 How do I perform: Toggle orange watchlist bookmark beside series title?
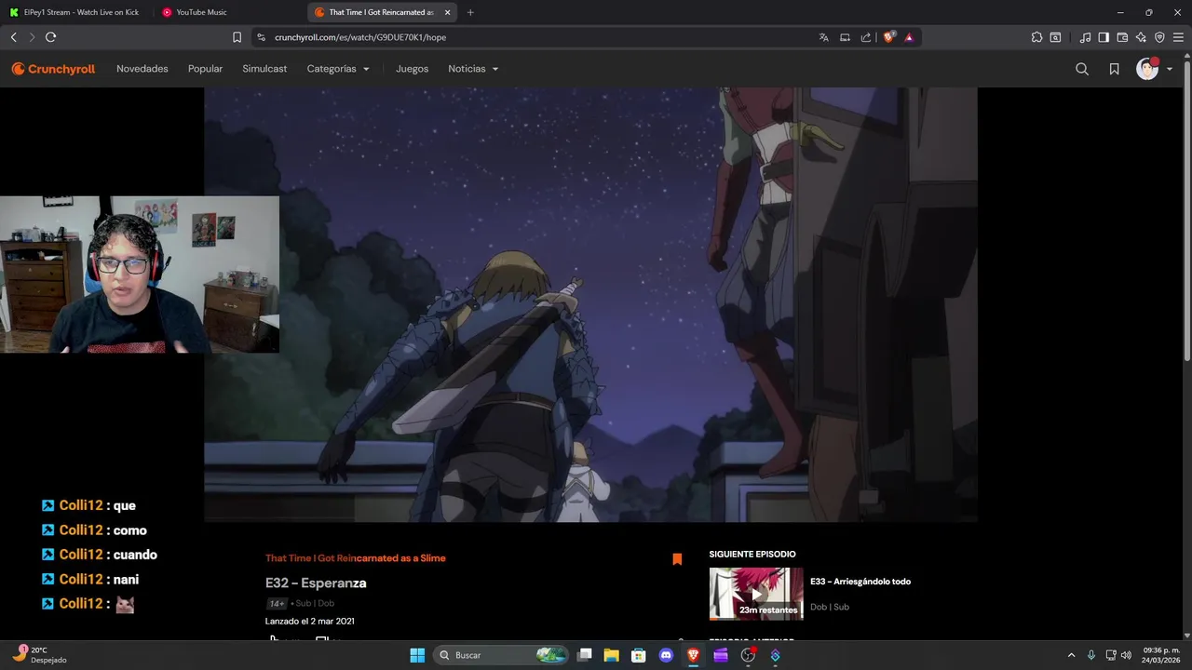pos(677,559)
